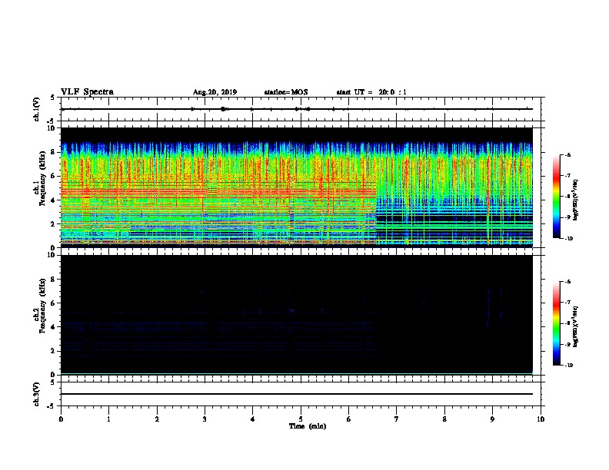The width and height of the screenshot is (609, 470).
Task: Select the date text "Aug.20, 2019"
Action: (x=215, y=92)
